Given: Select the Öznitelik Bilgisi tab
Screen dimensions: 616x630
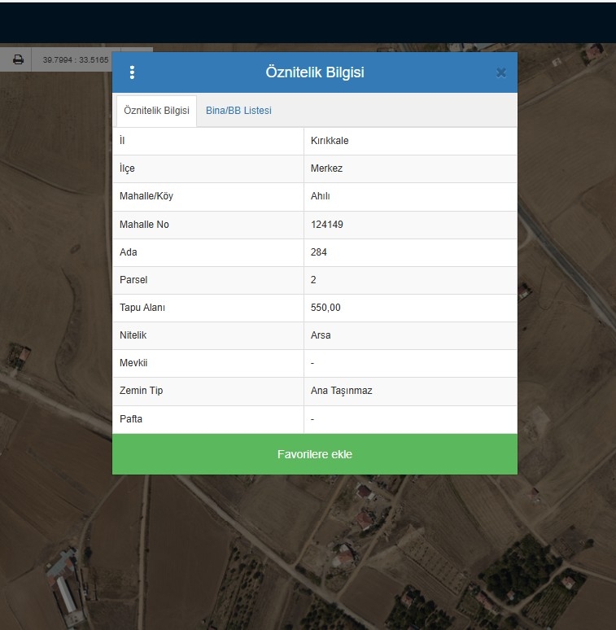Looking at the screenshot, I should click(156, 111).
